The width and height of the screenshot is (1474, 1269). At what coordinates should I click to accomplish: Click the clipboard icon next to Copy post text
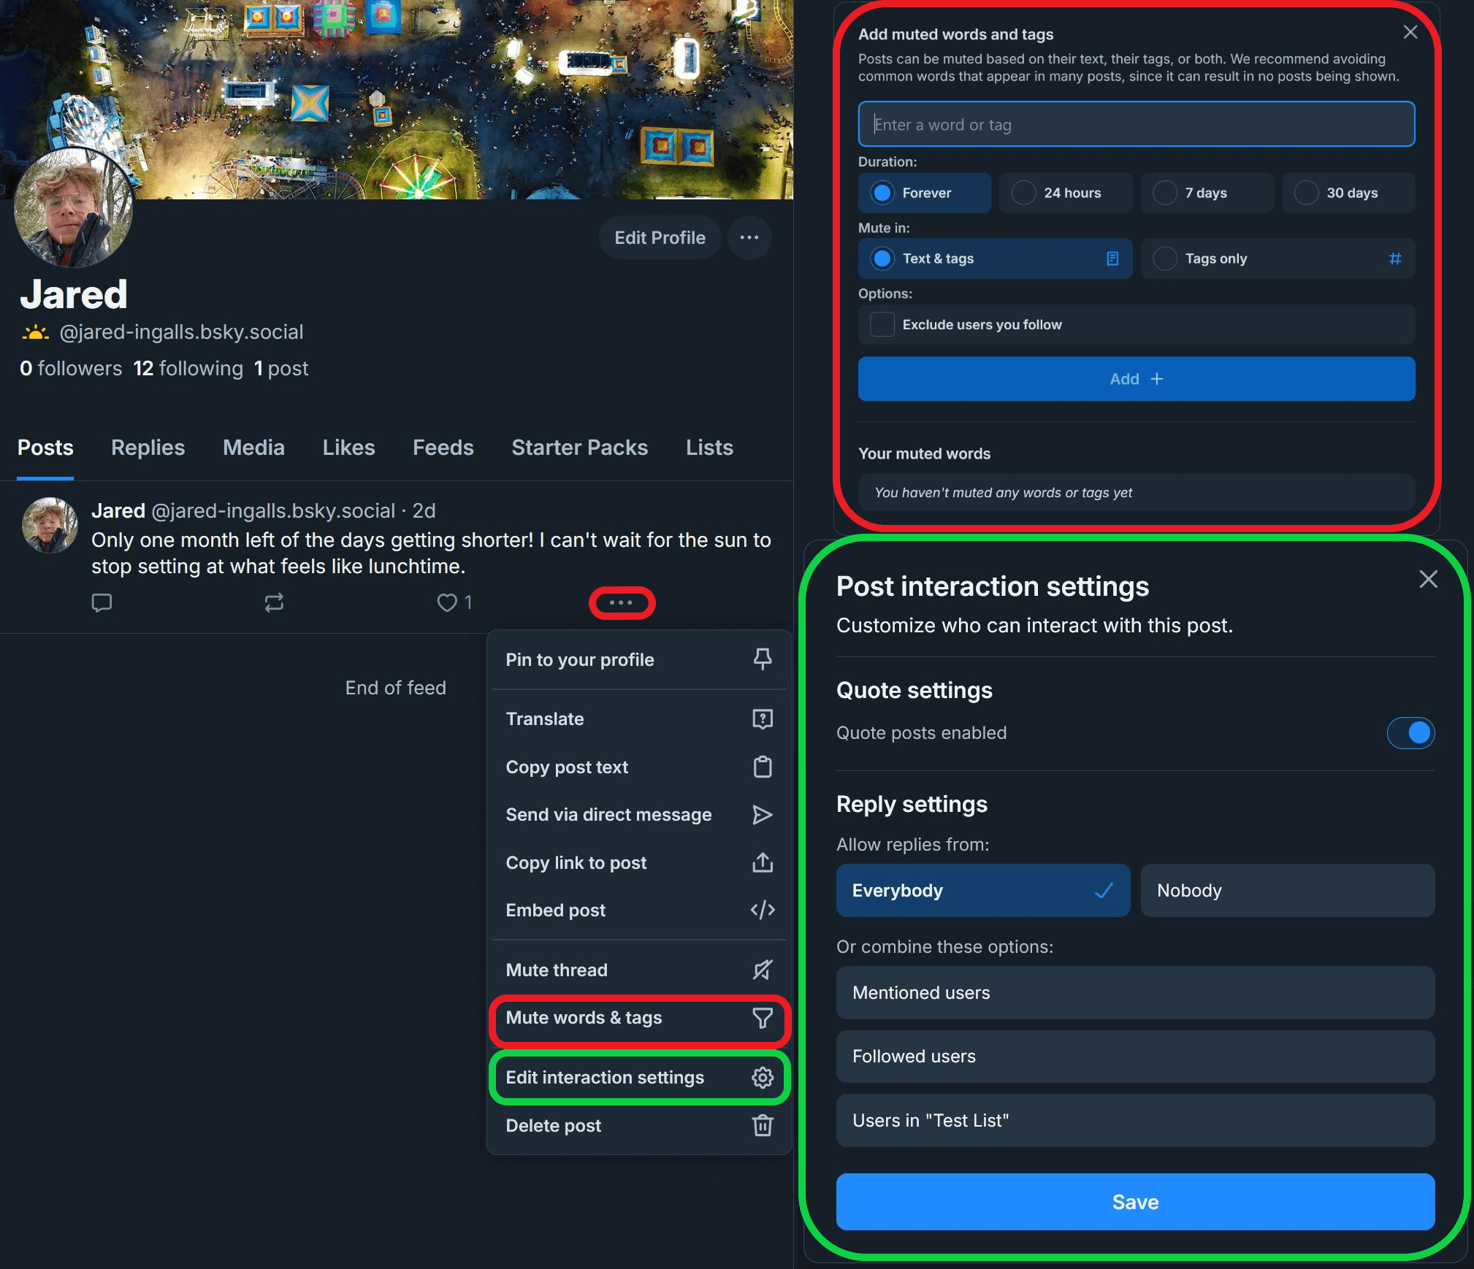click(762, 767)
